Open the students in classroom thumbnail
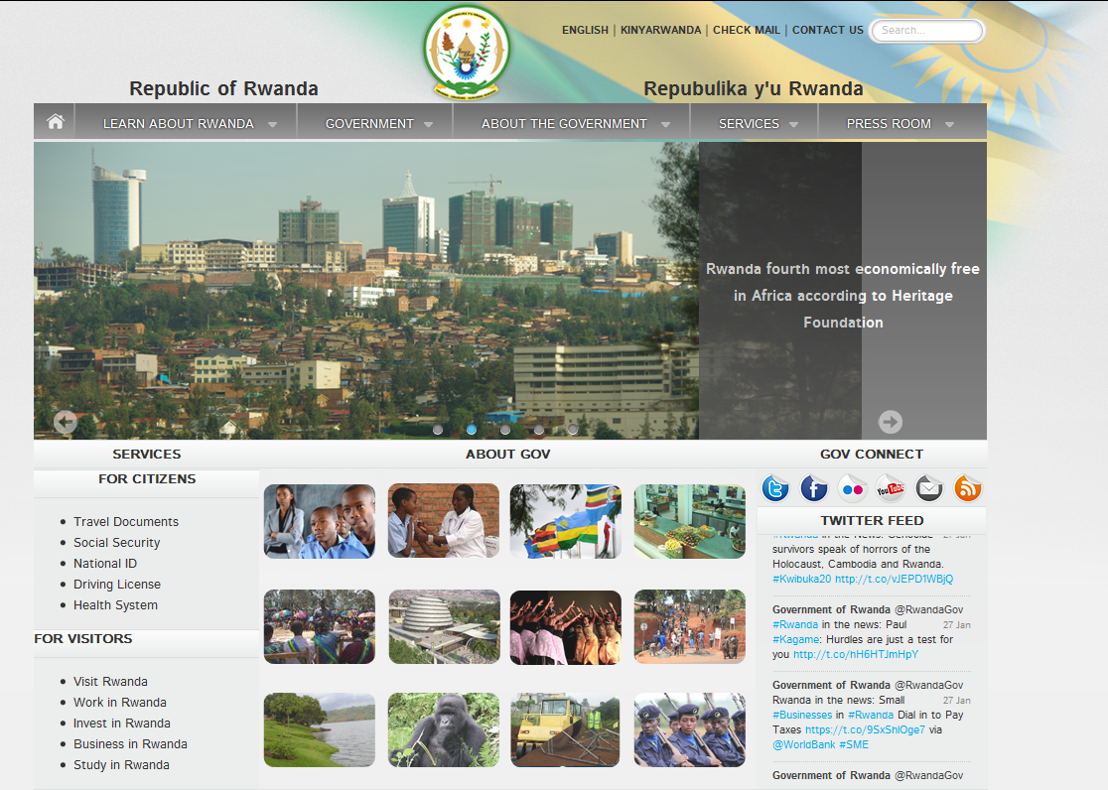The image size is (1108, 790). click(320, 521)
